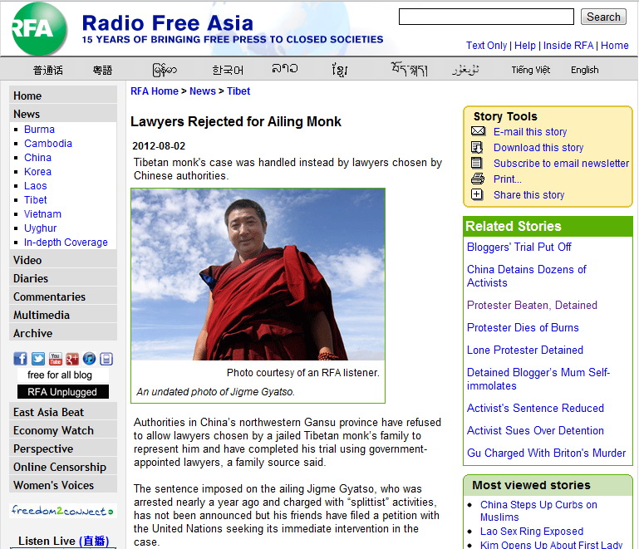Image resolution: width=639 pixels, height=549 pixels.
Task: Open the Video sidebar section
Action: 63,260
